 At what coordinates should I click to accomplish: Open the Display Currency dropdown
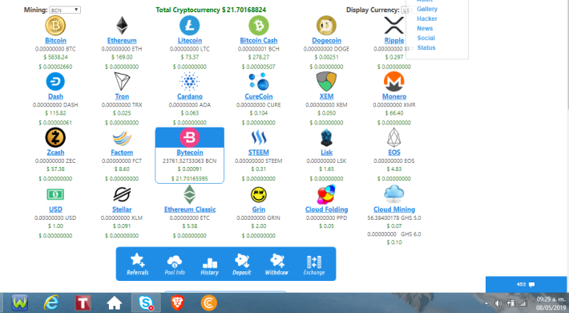pyautogui.click(x=406, y=10)
